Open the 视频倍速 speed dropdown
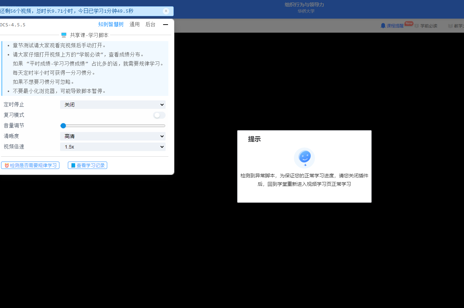 [x=112, y=147]
